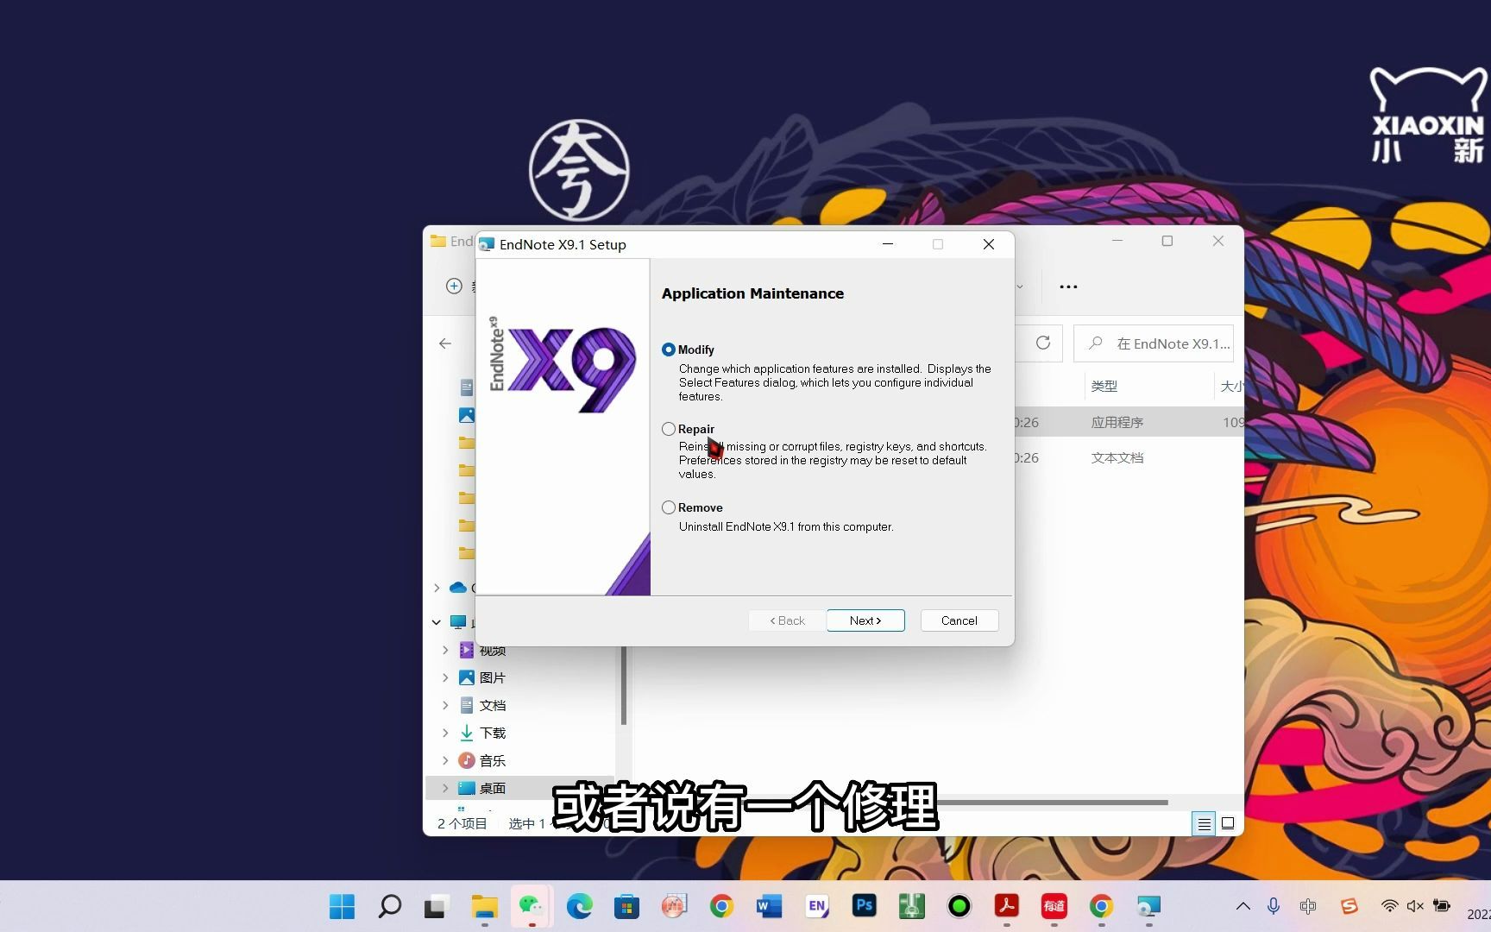
Task: Minimize the EndNote X9.1 Setup dialog
Action: (x=888, y=244)
